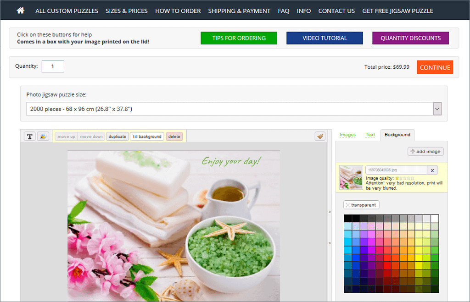Screen dimensions: 470x302
Task: Click the broom clear-canvas icon
Action: [320, 136]
